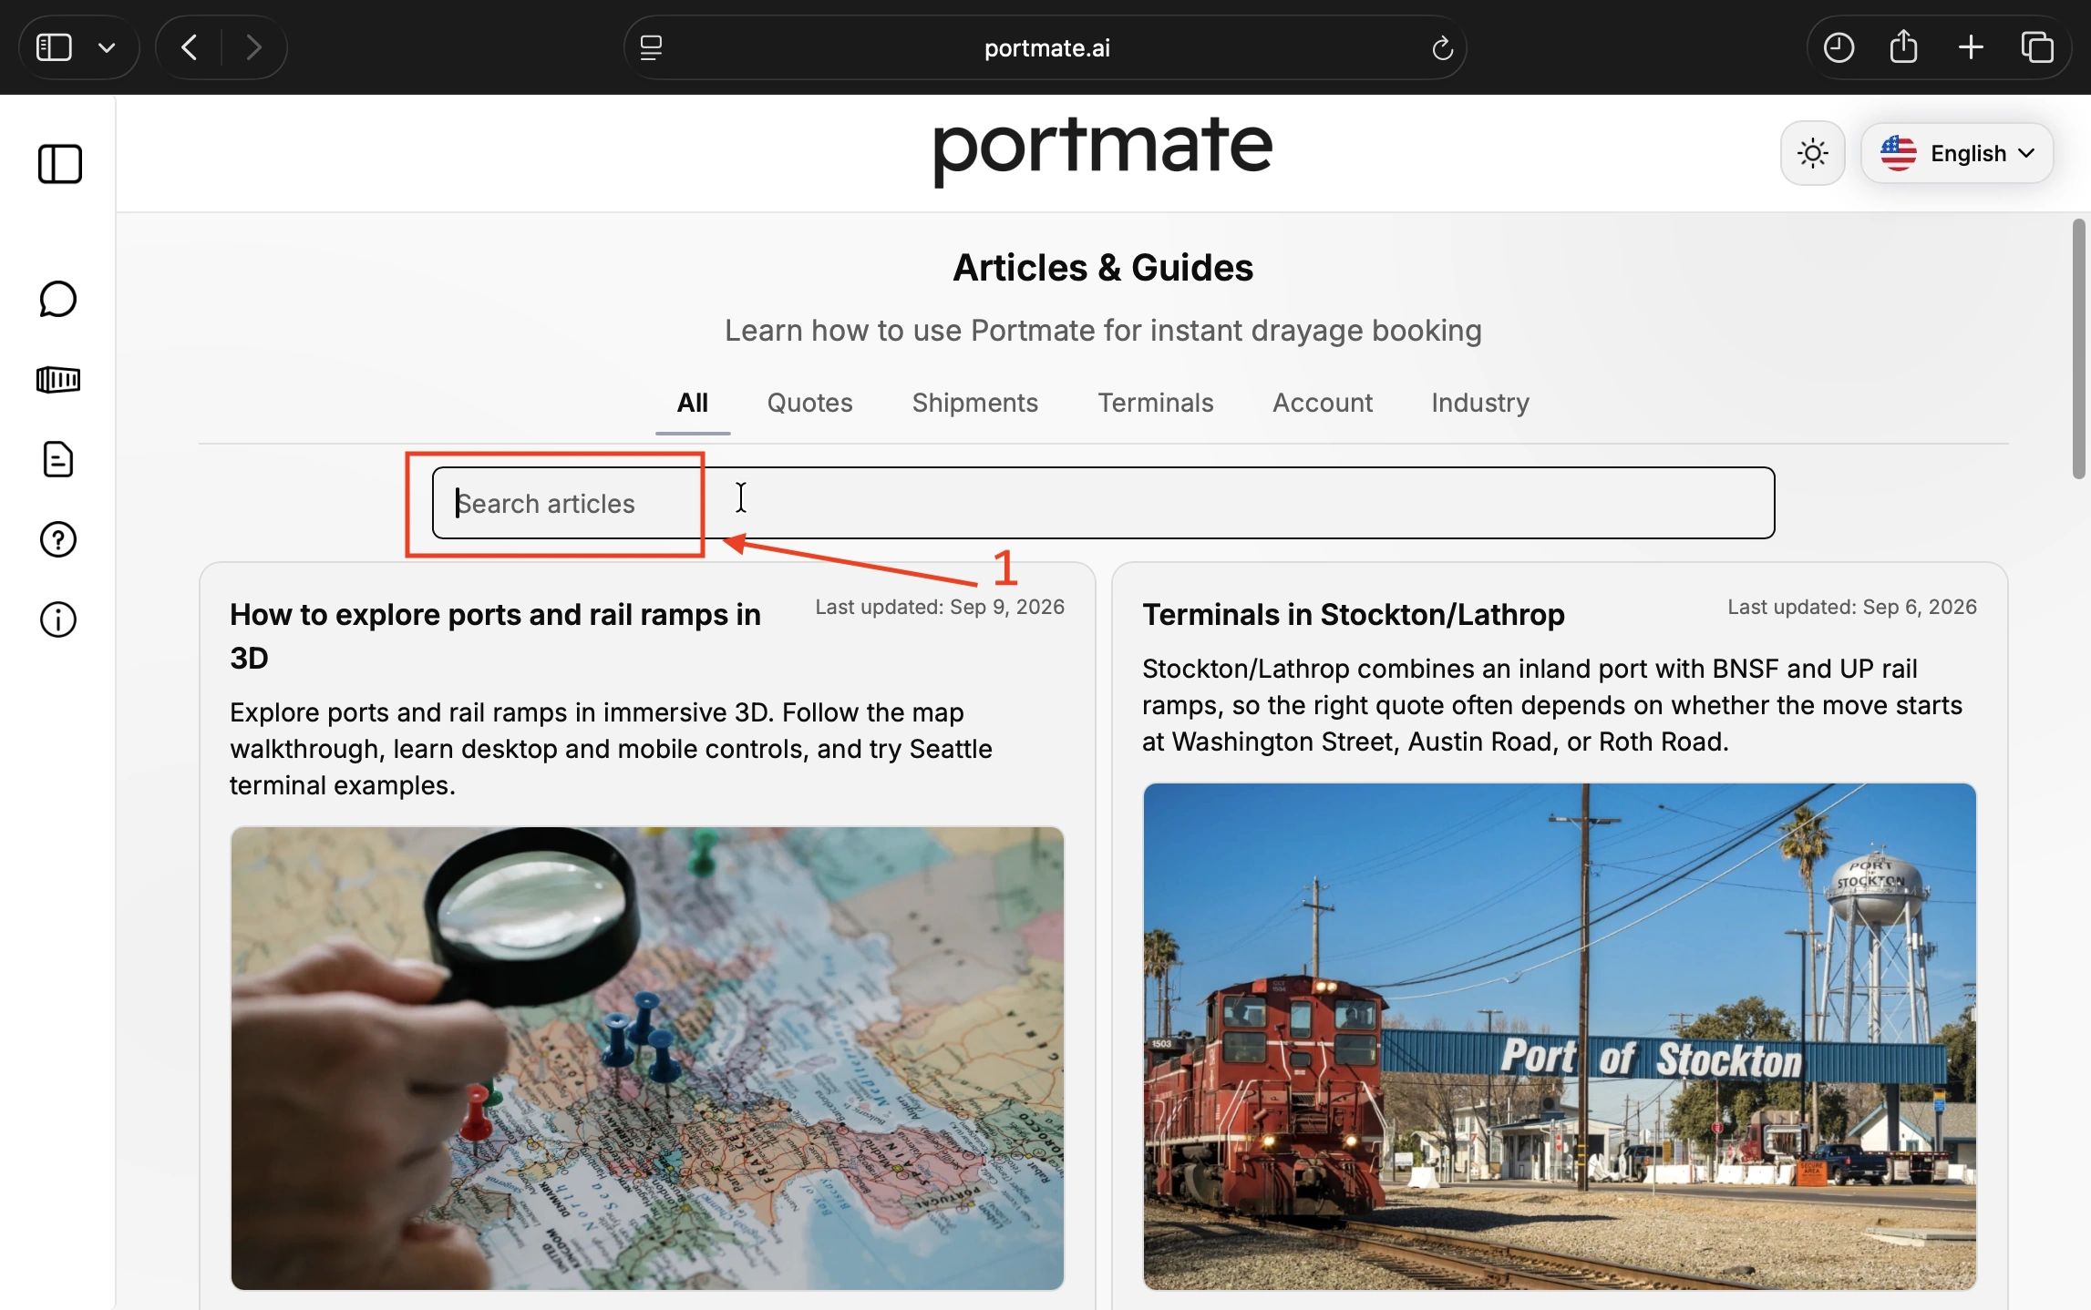Click the page vertical scrollbar
The image size is (2091, 1310).
coord(2077,348)
